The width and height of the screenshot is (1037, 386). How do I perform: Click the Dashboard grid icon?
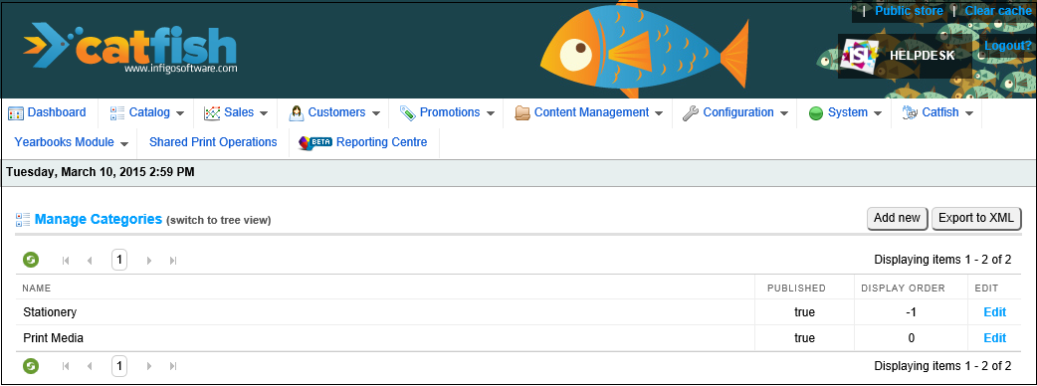(15, 113)
